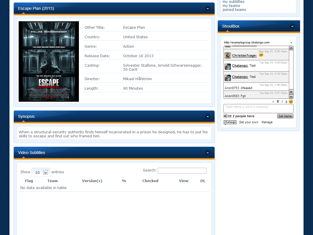Click the Escape Plan movie poster

point(48,61)
